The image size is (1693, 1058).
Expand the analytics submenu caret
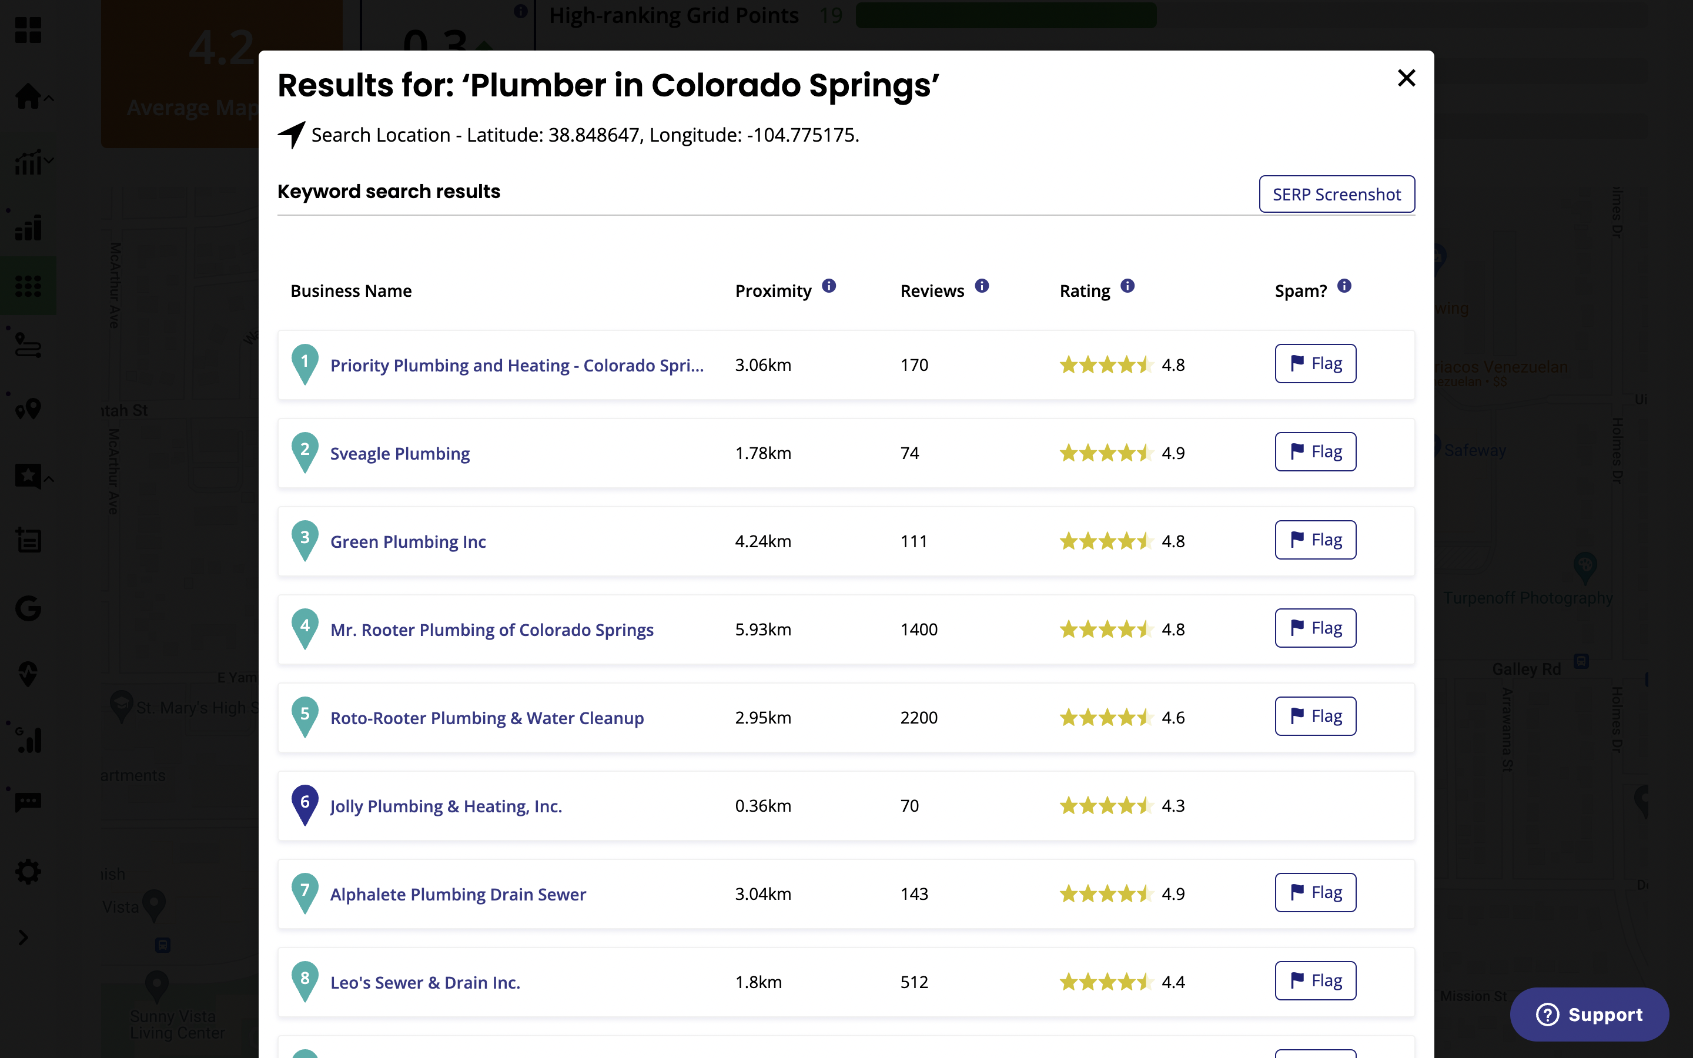(49, 161)
